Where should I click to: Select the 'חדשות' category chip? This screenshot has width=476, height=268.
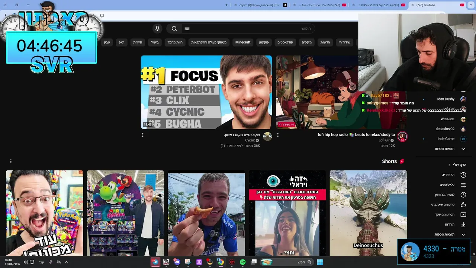[x=325, y=42]
